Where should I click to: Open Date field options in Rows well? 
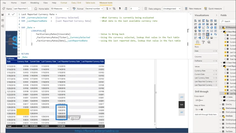tap(214, 51)
